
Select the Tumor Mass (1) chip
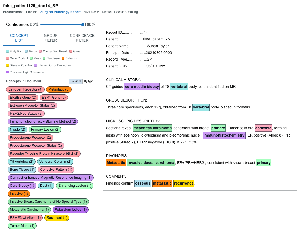pos(22,226)
